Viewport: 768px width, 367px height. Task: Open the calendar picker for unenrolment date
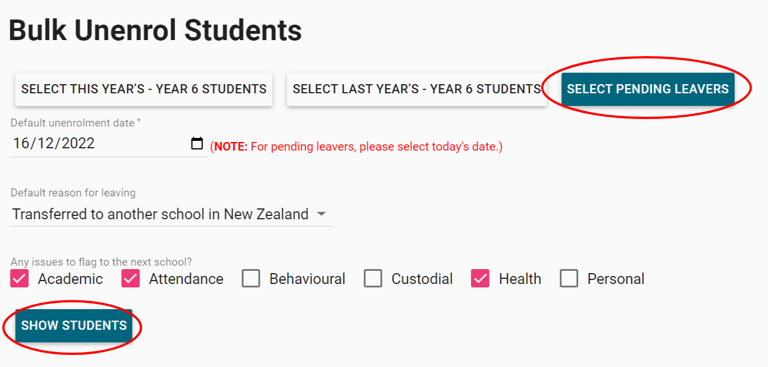coord(197,143)
